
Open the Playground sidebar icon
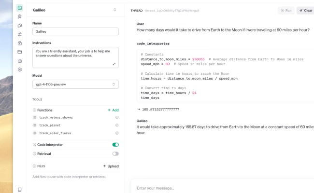point(20,8)
